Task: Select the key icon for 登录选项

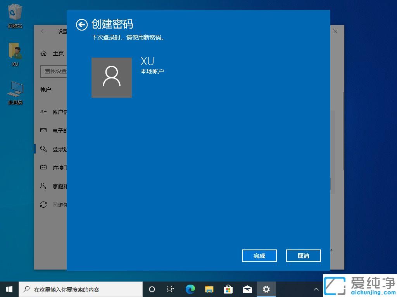Action: pyautogui.click(x=43, y=149)
